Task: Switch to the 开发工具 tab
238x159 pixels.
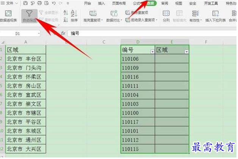Action: [211, 3]
